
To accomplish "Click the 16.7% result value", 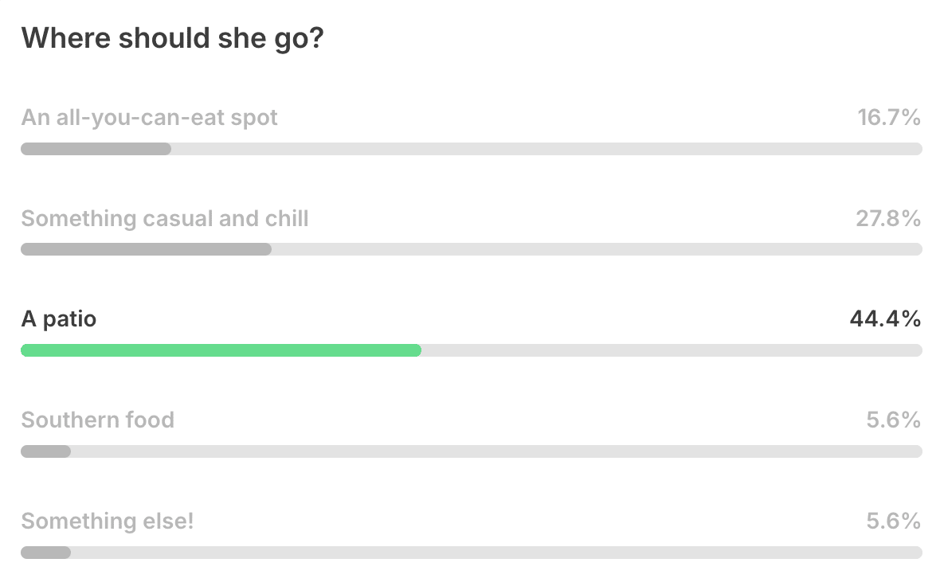I will tap(889, 118).
